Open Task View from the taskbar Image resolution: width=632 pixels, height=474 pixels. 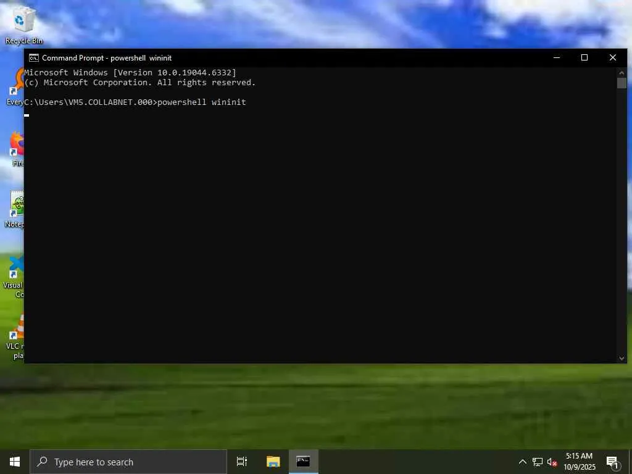point(242,462)
